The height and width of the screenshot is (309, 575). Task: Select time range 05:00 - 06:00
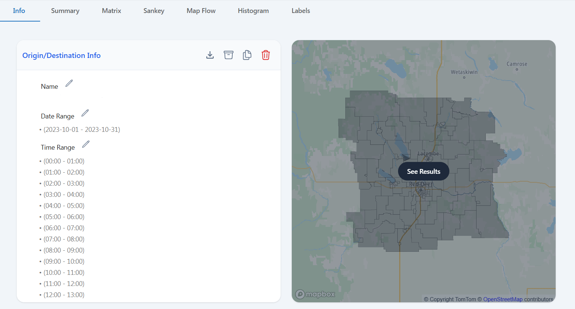click(x=64, y=217)
